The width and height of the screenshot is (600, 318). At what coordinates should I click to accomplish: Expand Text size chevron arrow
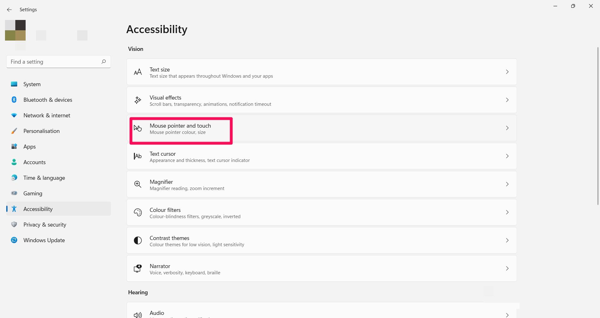(x=507, y=72)
